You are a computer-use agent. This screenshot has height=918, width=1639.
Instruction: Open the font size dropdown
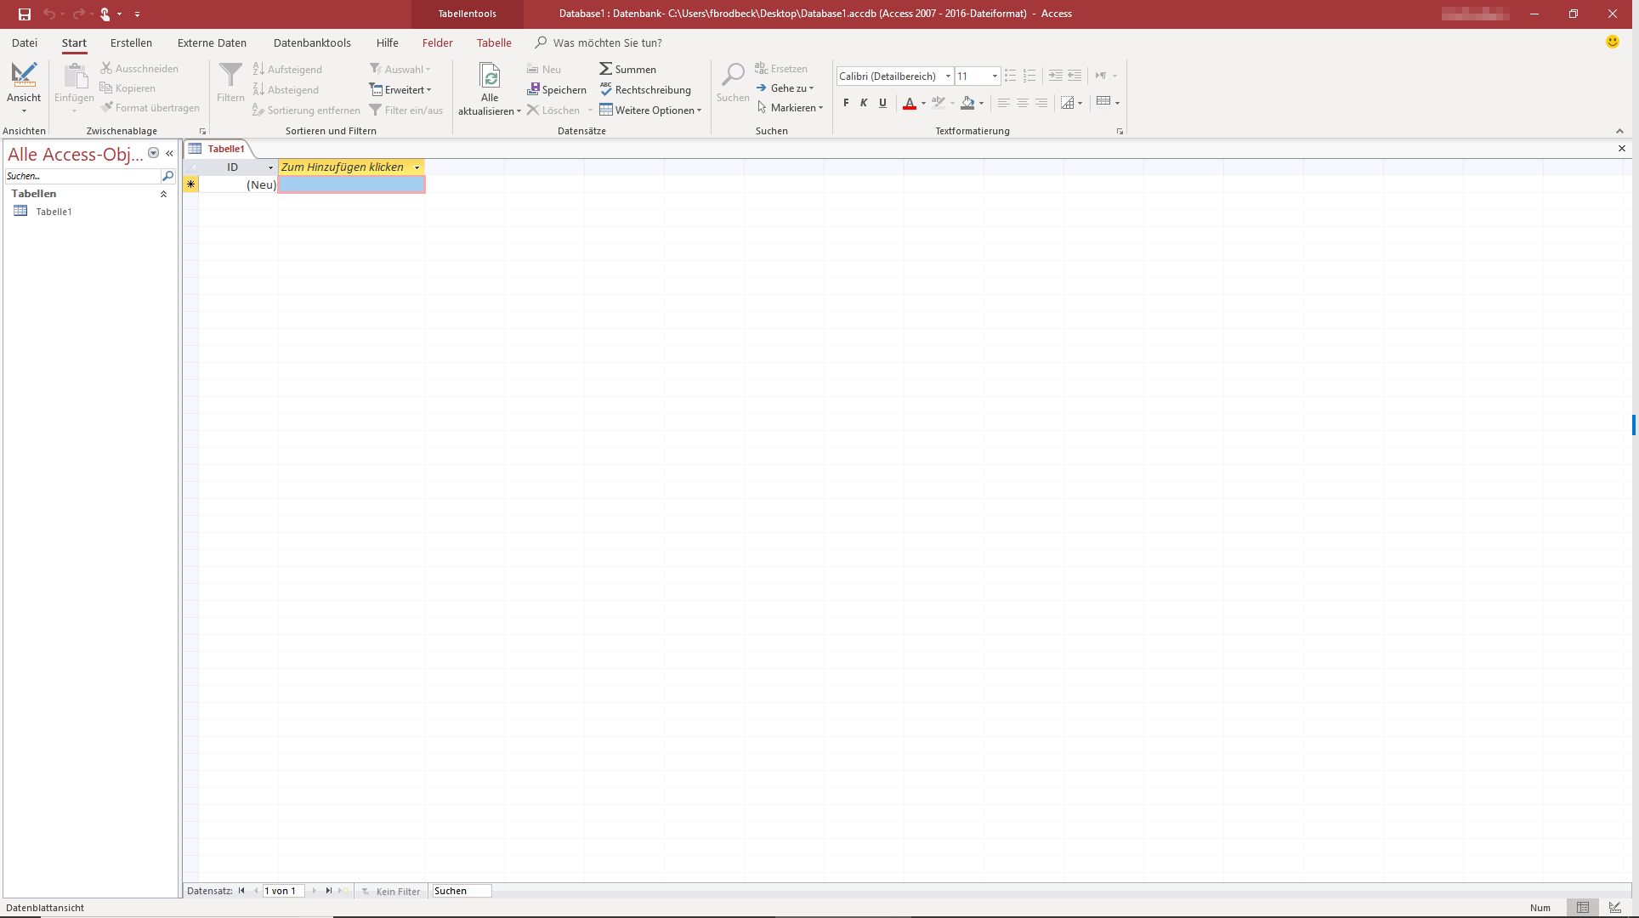pyautogui.click(x=995, y=76)
